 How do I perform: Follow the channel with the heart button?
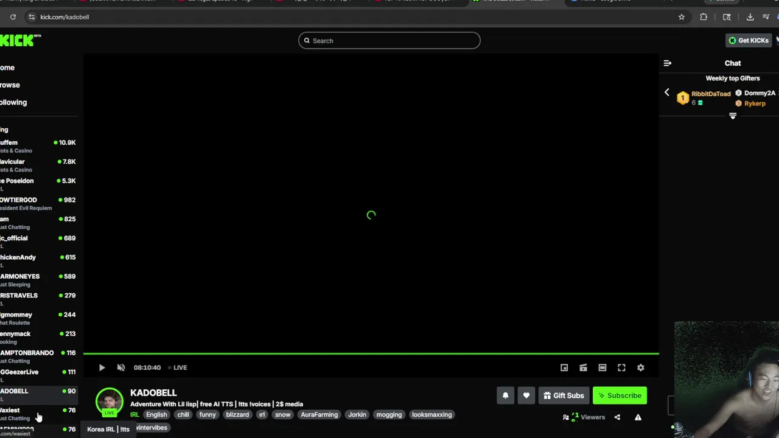[x=526, y=395]
